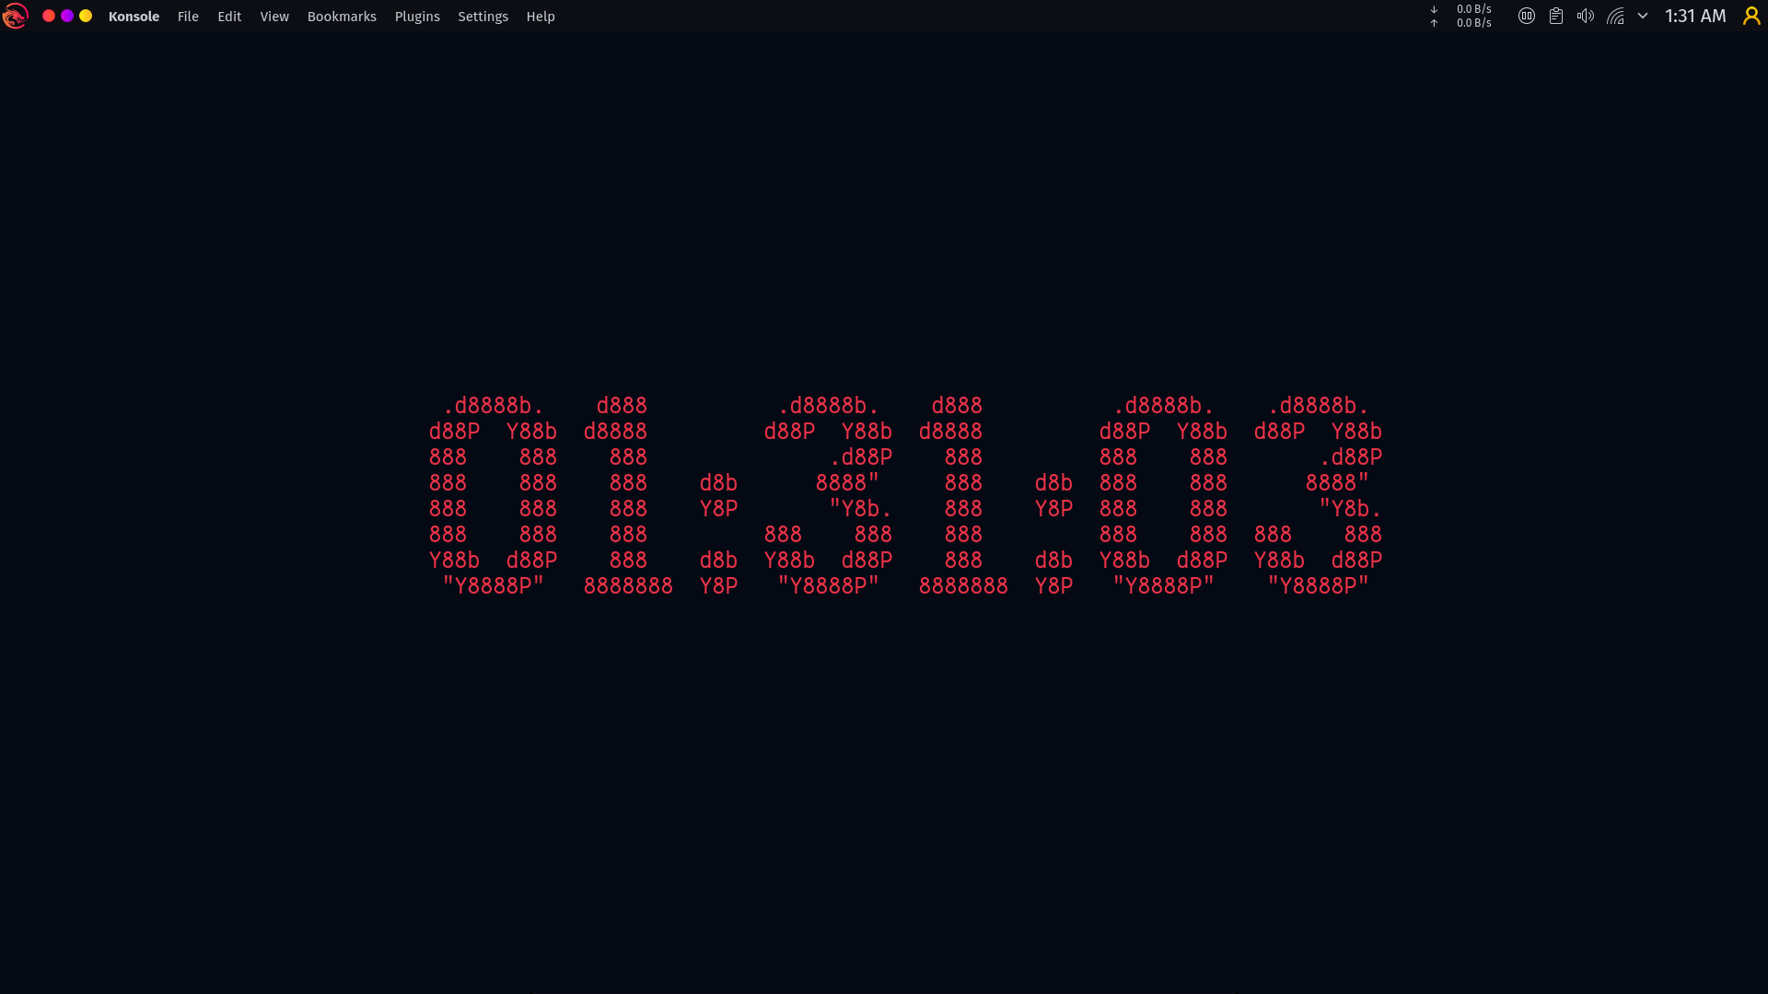The height and width of the screenshot is (994, 1768).
Task: Open the Bookmarks menu
Action: coord(342,17)
